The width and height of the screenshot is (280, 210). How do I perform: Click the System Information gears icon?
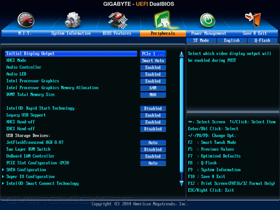(x=73, y=20)
